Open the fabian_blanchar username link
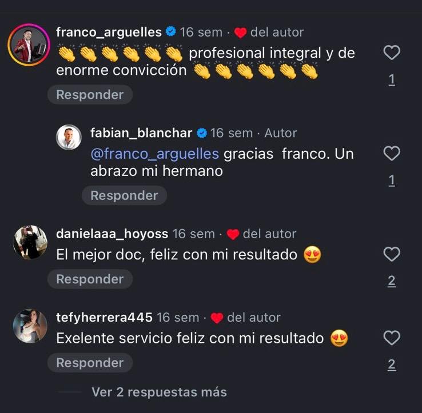The height and width of the screenshot is (413, 422). (x=141, y=133)
